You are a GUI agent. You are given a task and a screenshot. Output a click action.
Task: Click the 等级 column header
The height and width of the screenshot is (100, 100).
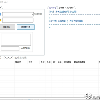point(60,62)
